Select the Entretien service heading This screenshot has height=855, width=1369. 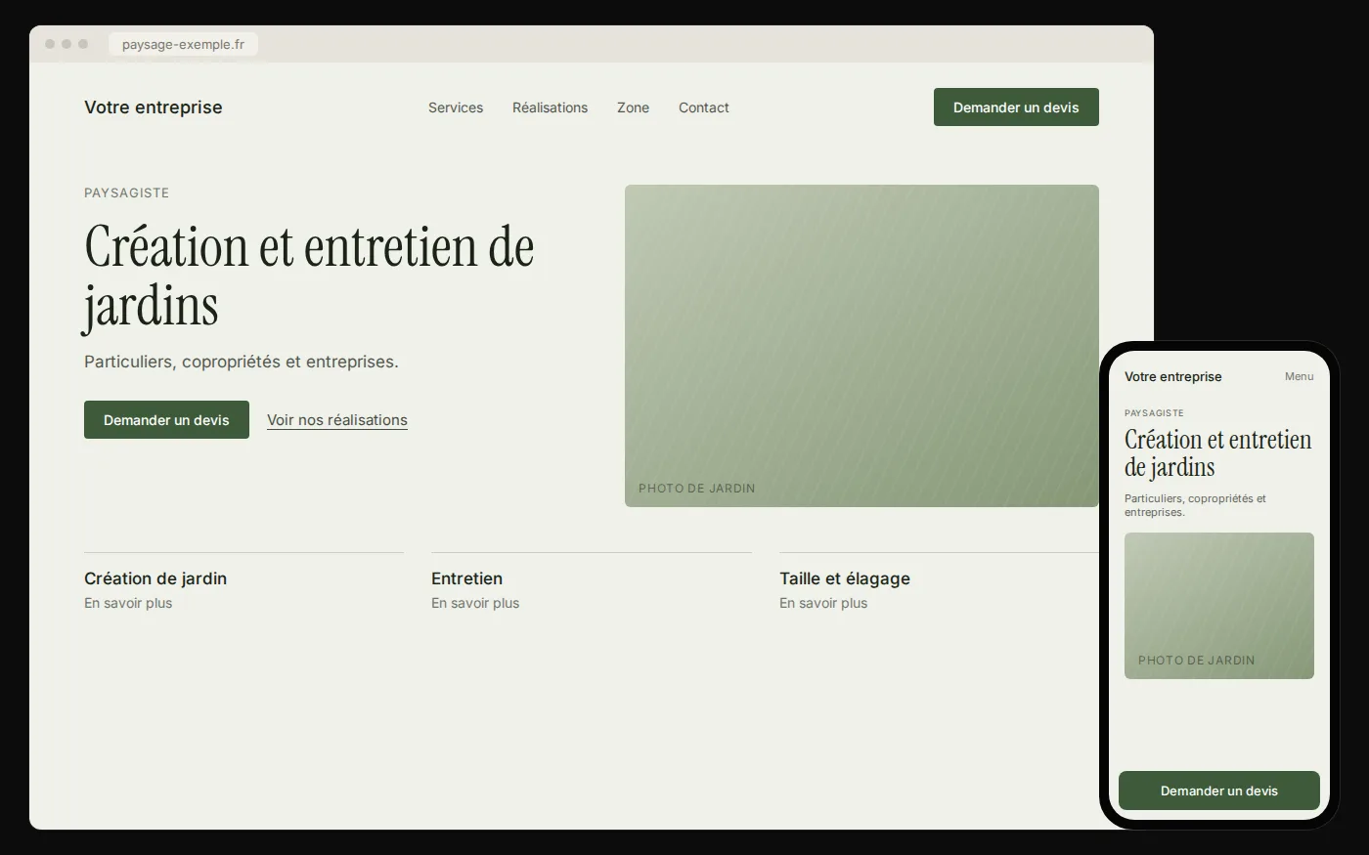[x=466, y=578]
